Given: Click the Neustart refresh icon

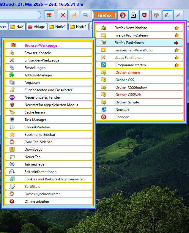Looking at the screenshot, I should pyautogui.click(x=104, y=109).
